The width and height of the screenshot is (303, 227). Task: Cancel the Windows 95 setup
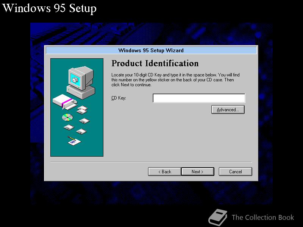point(235,172)
